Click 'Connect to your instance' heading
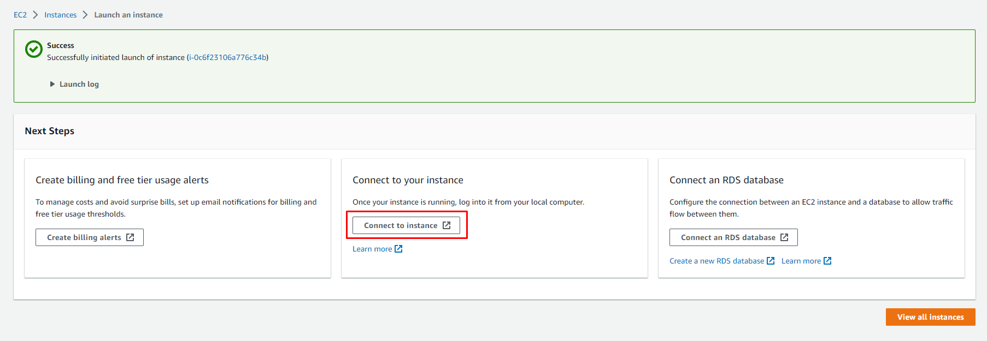The image size is (987, 341). [x=408, y=180]
